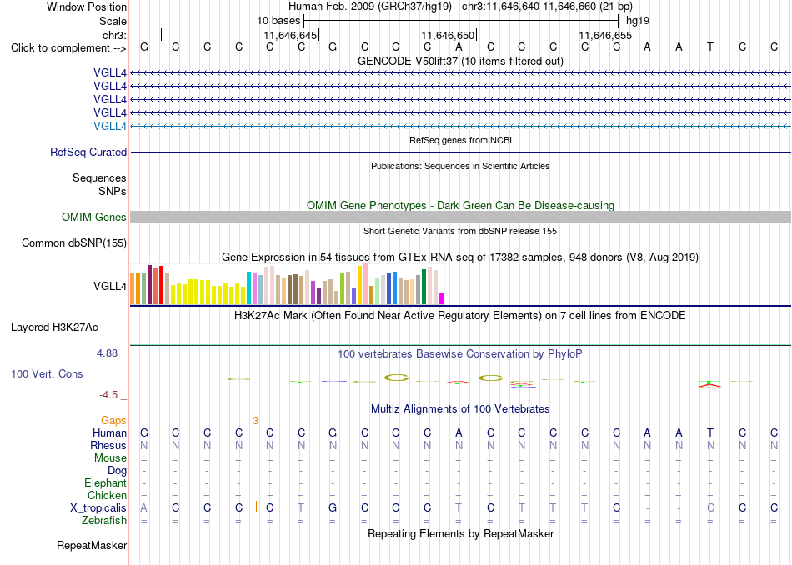792x565 pixels.
Task: Click the orange gap count 3
Action: [x=256, y=421]
